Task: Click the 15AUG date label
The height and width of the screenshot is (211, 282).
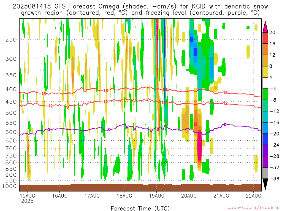Action: (27, 196)
